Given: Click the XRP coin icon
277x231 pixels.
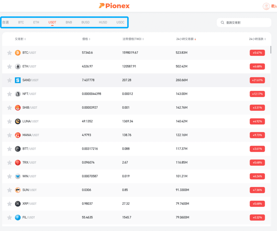Looking at the screenshot, I should pyautogui.click(x=18, y=204).
